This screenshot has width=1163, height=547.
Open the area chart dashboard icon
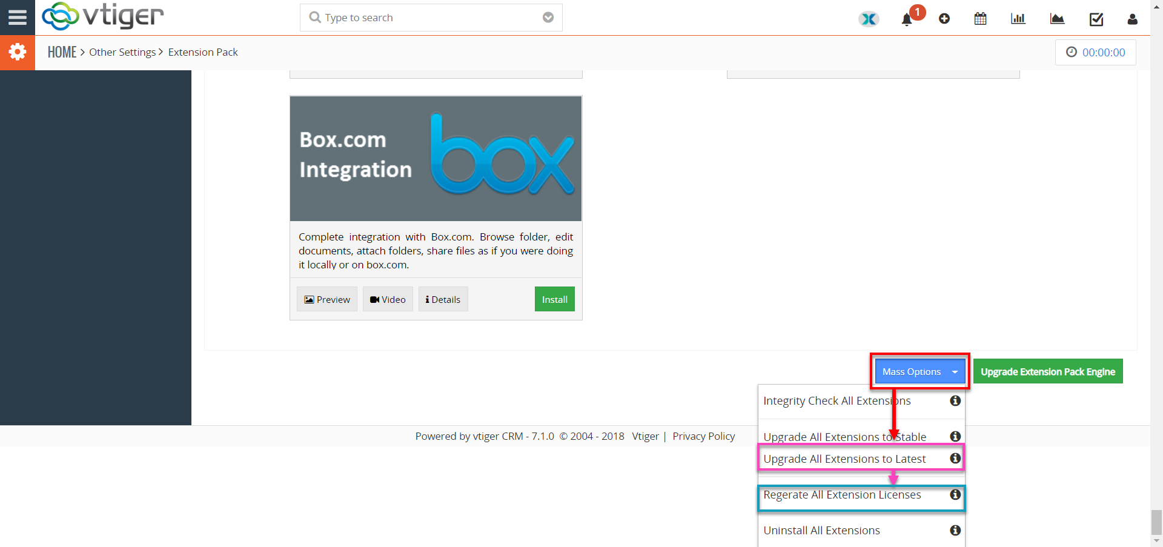pyautogui.click(x=1057, y=19)
